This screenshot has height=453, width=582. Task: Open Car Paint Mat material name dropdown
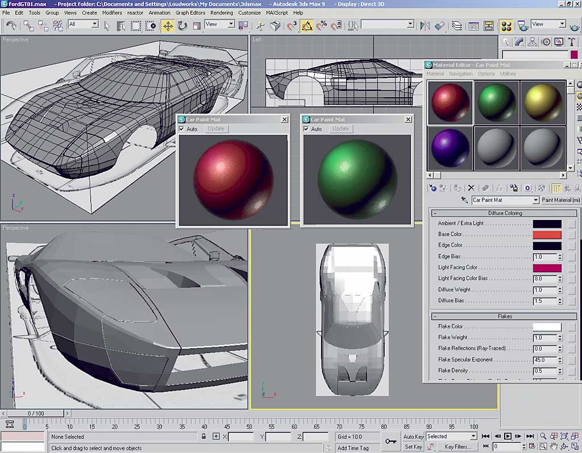point(505,200)
